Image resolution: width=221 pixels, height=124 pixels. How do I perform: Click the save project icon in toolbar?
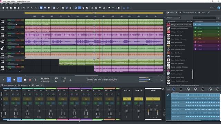[18, 8]
